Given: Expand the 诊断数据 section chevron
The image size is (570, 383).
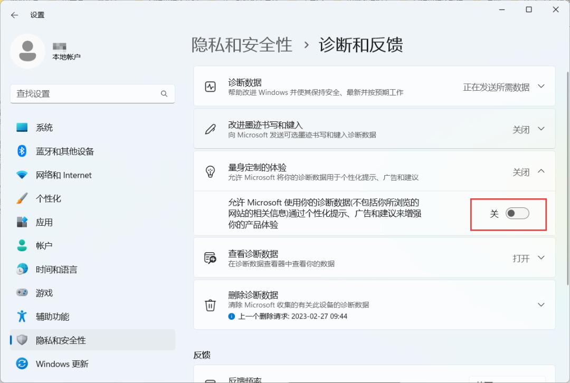Looking at the screenshot, I should (x=541, y=87).
